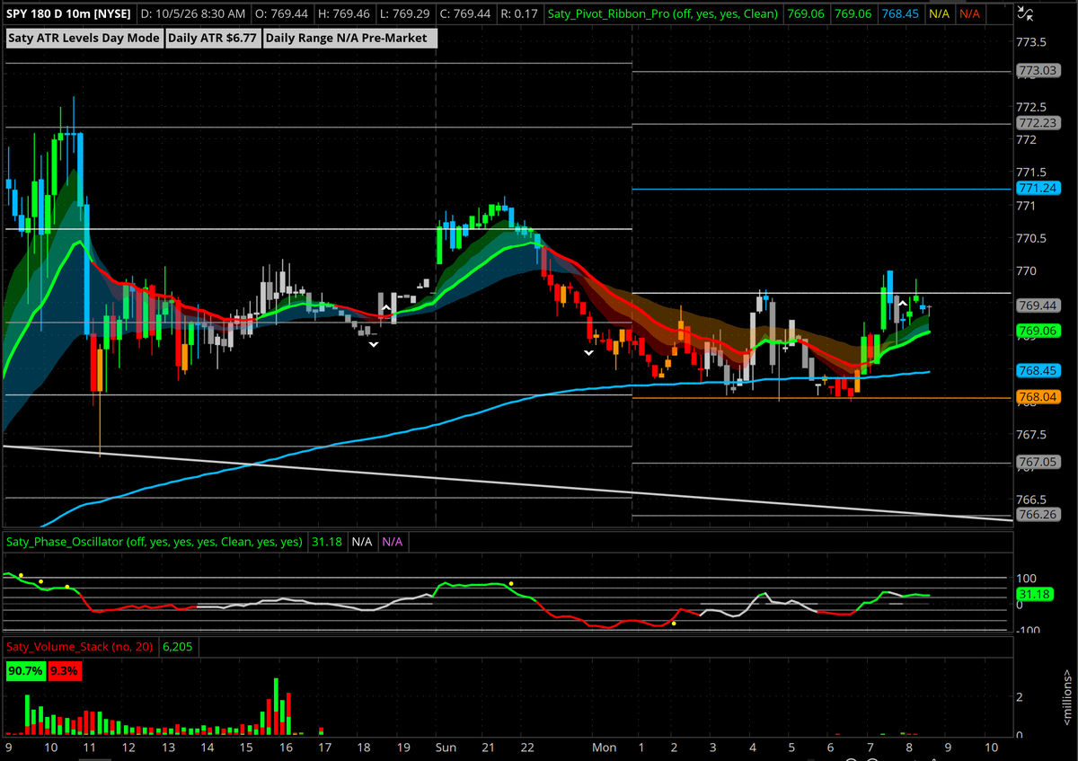Click the 772.23 price bubble on the axis
This screenshot has height=761, width=1078.
[x=1037, y=123]
